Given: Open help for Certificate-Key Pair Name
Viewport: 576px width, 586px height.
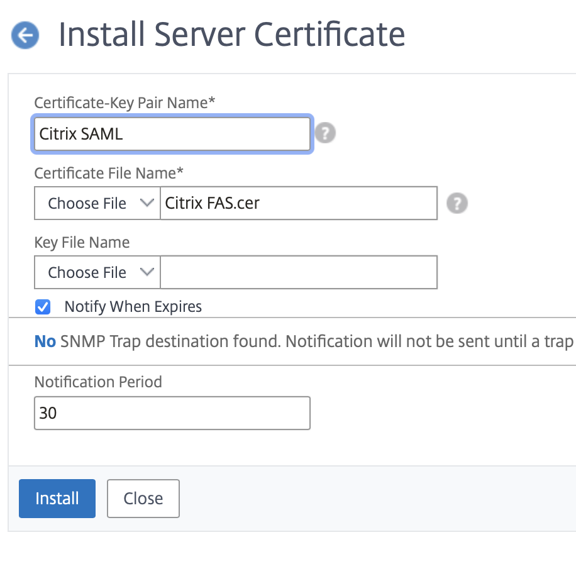Looking at the screenshot, I should point(325,133).
